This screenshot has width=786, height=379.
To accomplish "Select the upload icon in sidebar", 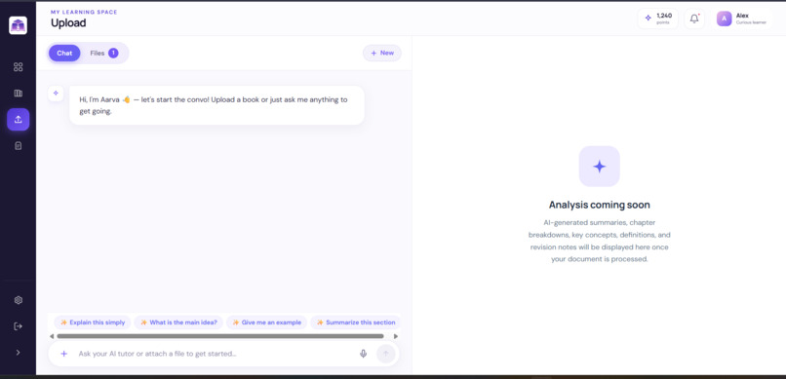I will tap(19, 119).
